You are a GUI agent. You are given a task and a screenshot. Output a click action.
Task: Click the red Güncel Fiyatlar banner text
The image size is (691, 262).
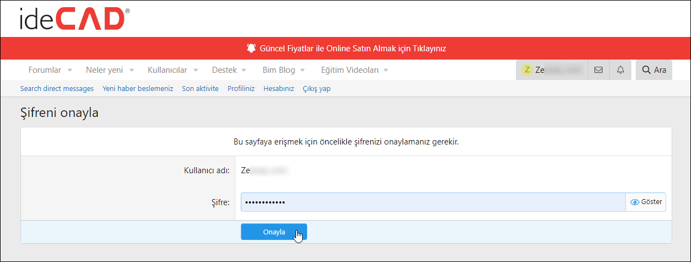353,48
